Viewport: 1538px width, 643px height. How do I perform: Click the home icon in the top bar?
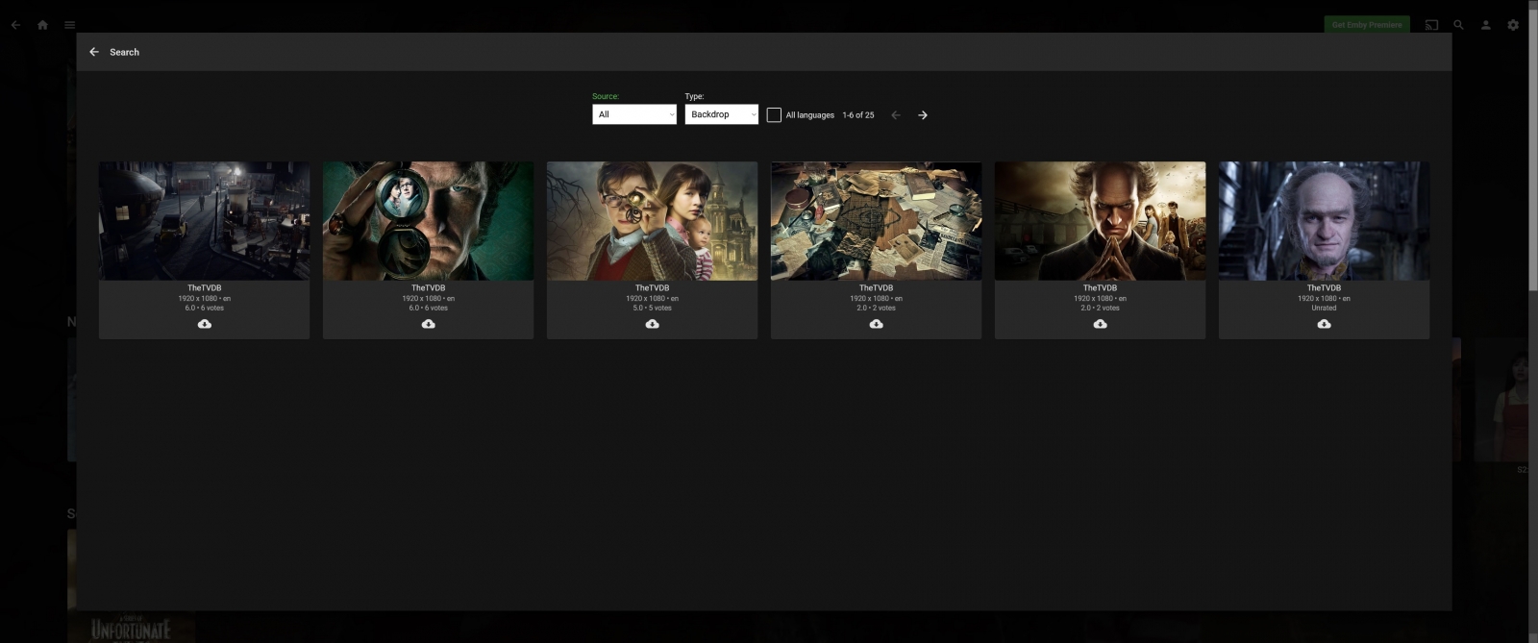pyautogui.click(x=42, y=25)
